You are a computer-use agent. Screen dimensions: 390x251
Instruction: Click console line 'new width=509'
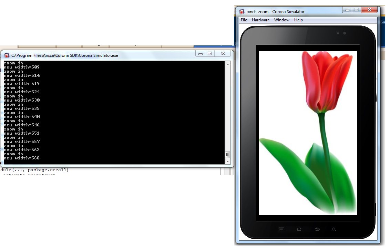click(x=22, y=67)
